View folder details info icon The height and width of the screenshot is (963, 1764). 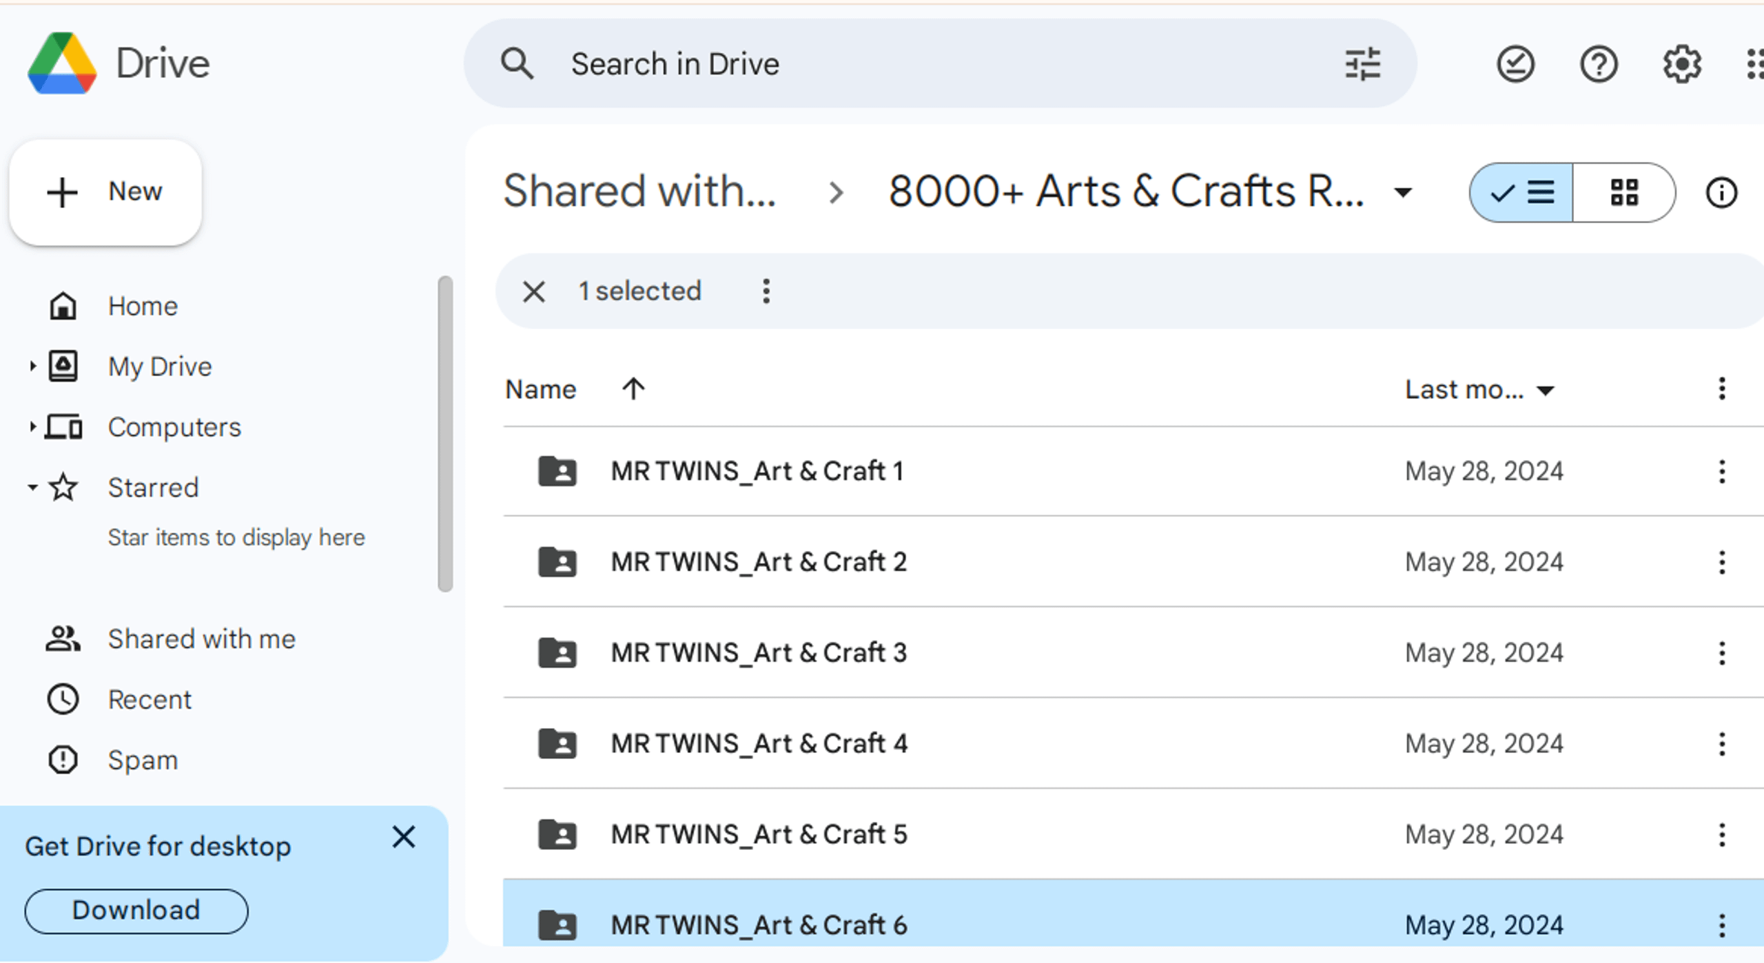(x=1721, y=192)
